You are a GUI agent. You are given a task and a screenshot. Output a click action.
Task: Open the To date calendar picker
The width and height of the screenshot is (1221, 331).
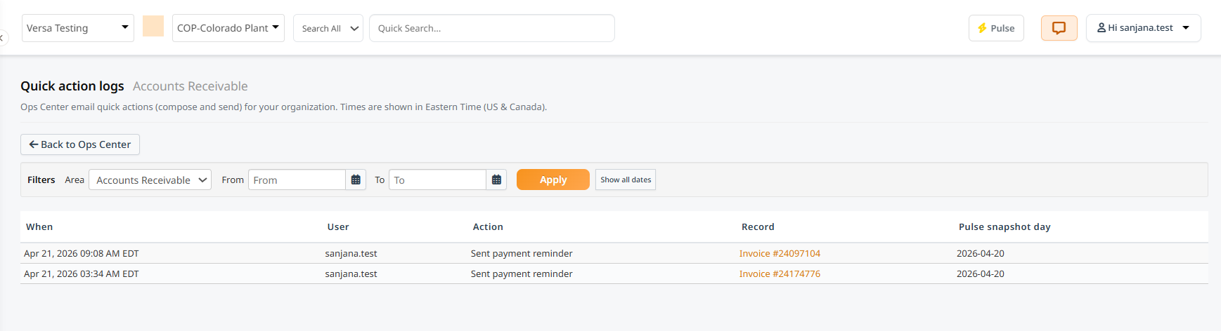coord(496,180)
